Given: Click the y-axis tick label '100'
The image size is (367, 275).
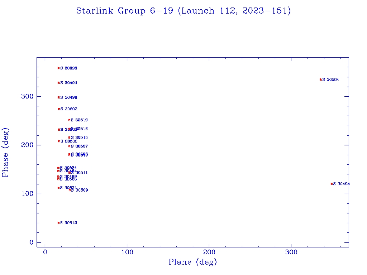Looking at the screenshot, I should pos(27,194).
